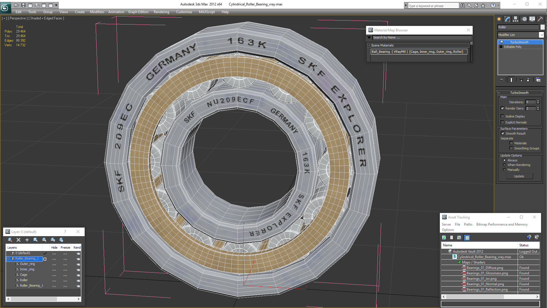The image size is (547, 308).
Task: Click Highlight Selected Objects' Layers icon
Action: (x=44, y=240)
